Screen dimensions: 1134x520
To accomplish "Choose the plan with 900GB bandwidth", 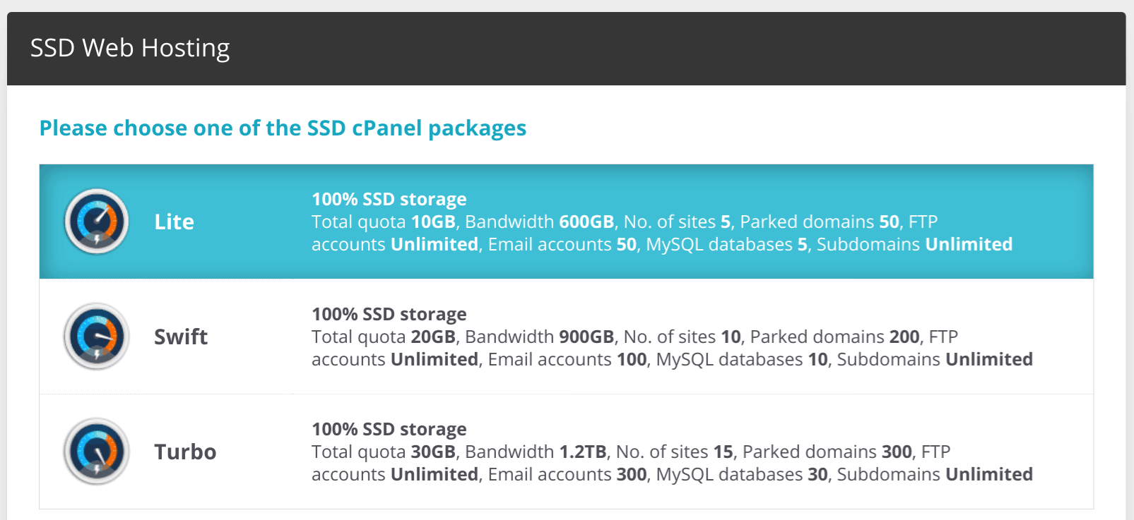I will pyautogui.click(x=566, y=337).
